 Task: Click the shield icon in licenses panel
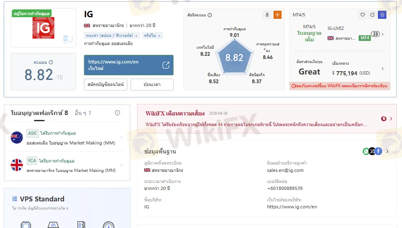click(117, 113)
